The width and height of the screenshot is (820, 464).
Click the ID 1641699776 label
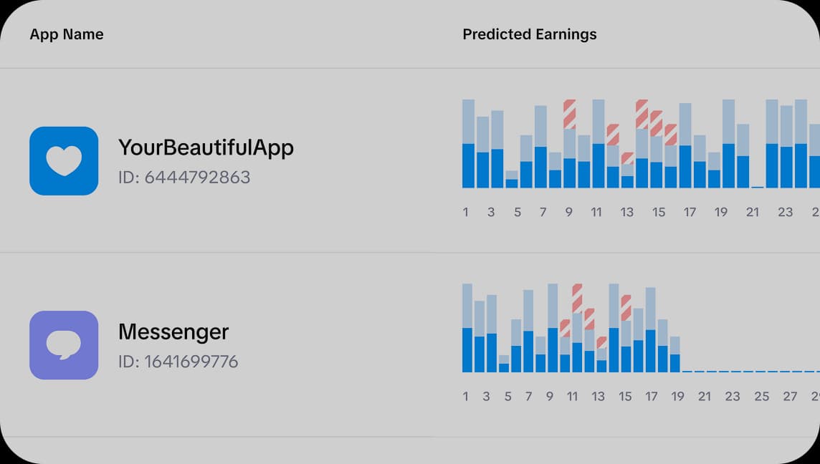coord(178,362)
